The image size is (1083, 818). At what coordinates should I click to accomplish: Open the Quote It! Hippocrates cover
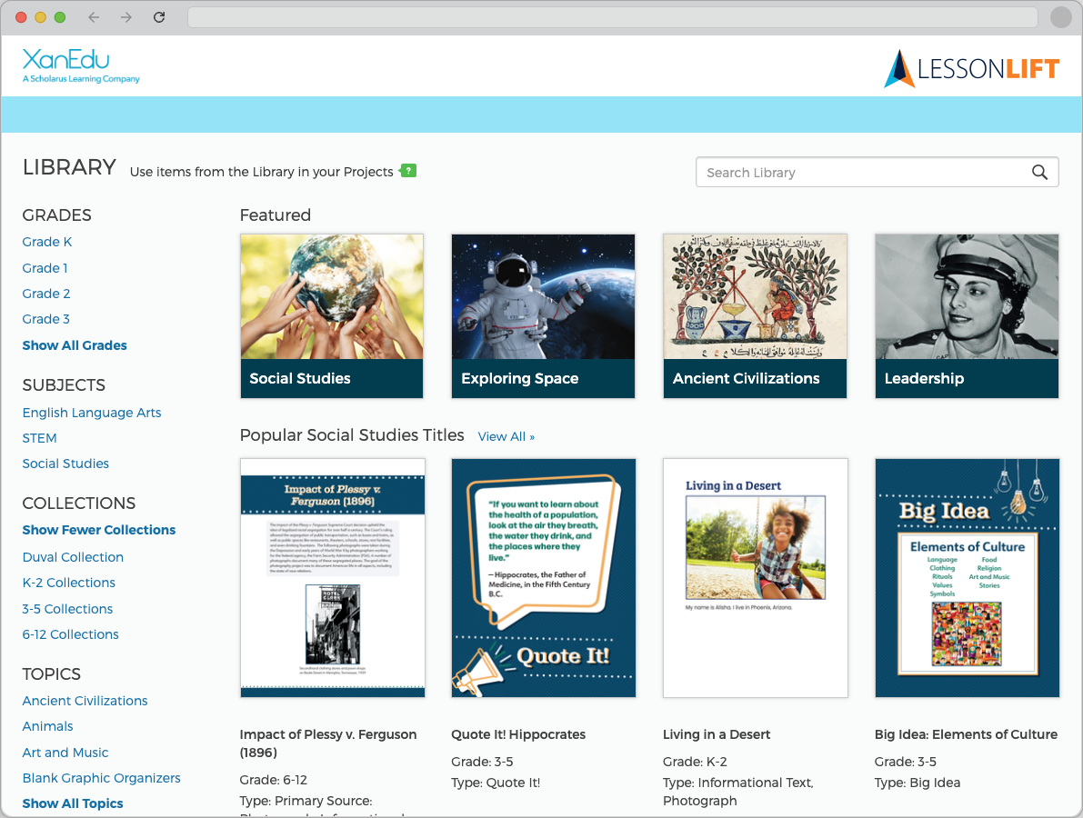tap(543, 578)
